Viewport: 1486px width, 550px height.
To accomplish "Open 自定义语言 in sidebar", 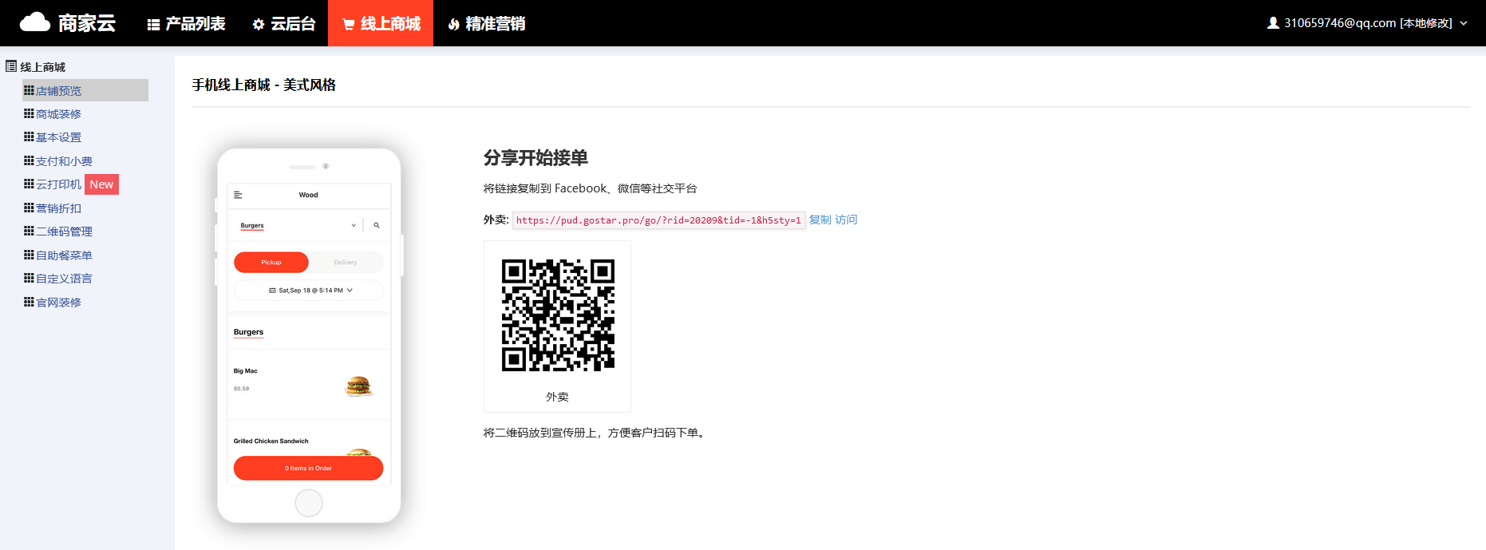I will (x=64, y=279).
